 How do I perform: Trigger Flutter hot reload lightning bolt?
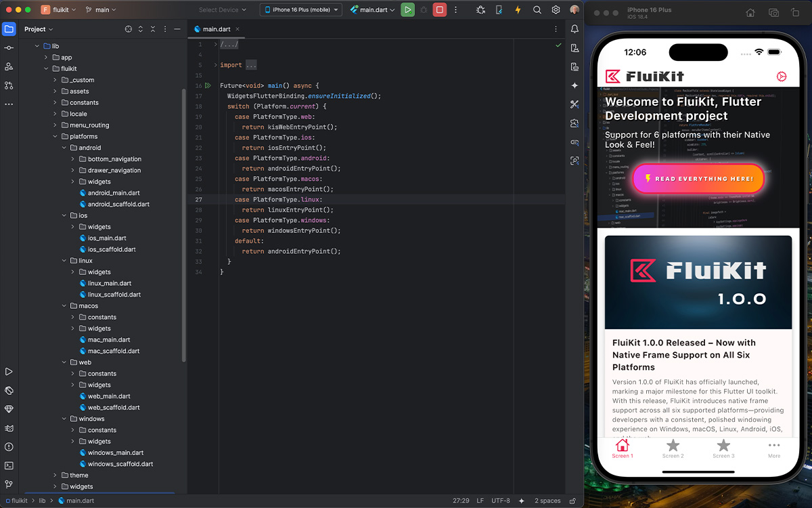[518, 9]
